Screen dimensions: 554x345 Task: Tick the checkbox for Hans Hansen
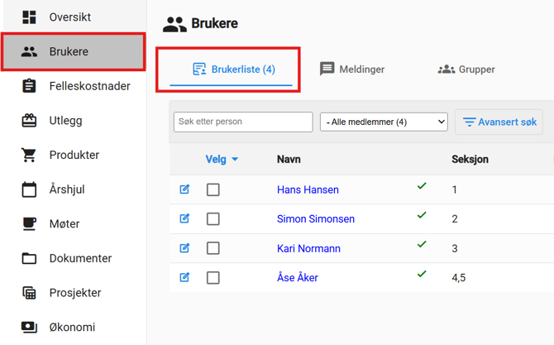213,189
